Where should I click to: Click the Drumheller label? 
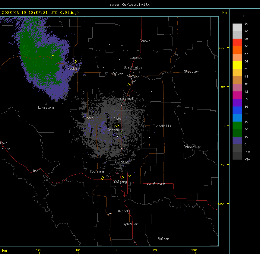pos(192,147)
